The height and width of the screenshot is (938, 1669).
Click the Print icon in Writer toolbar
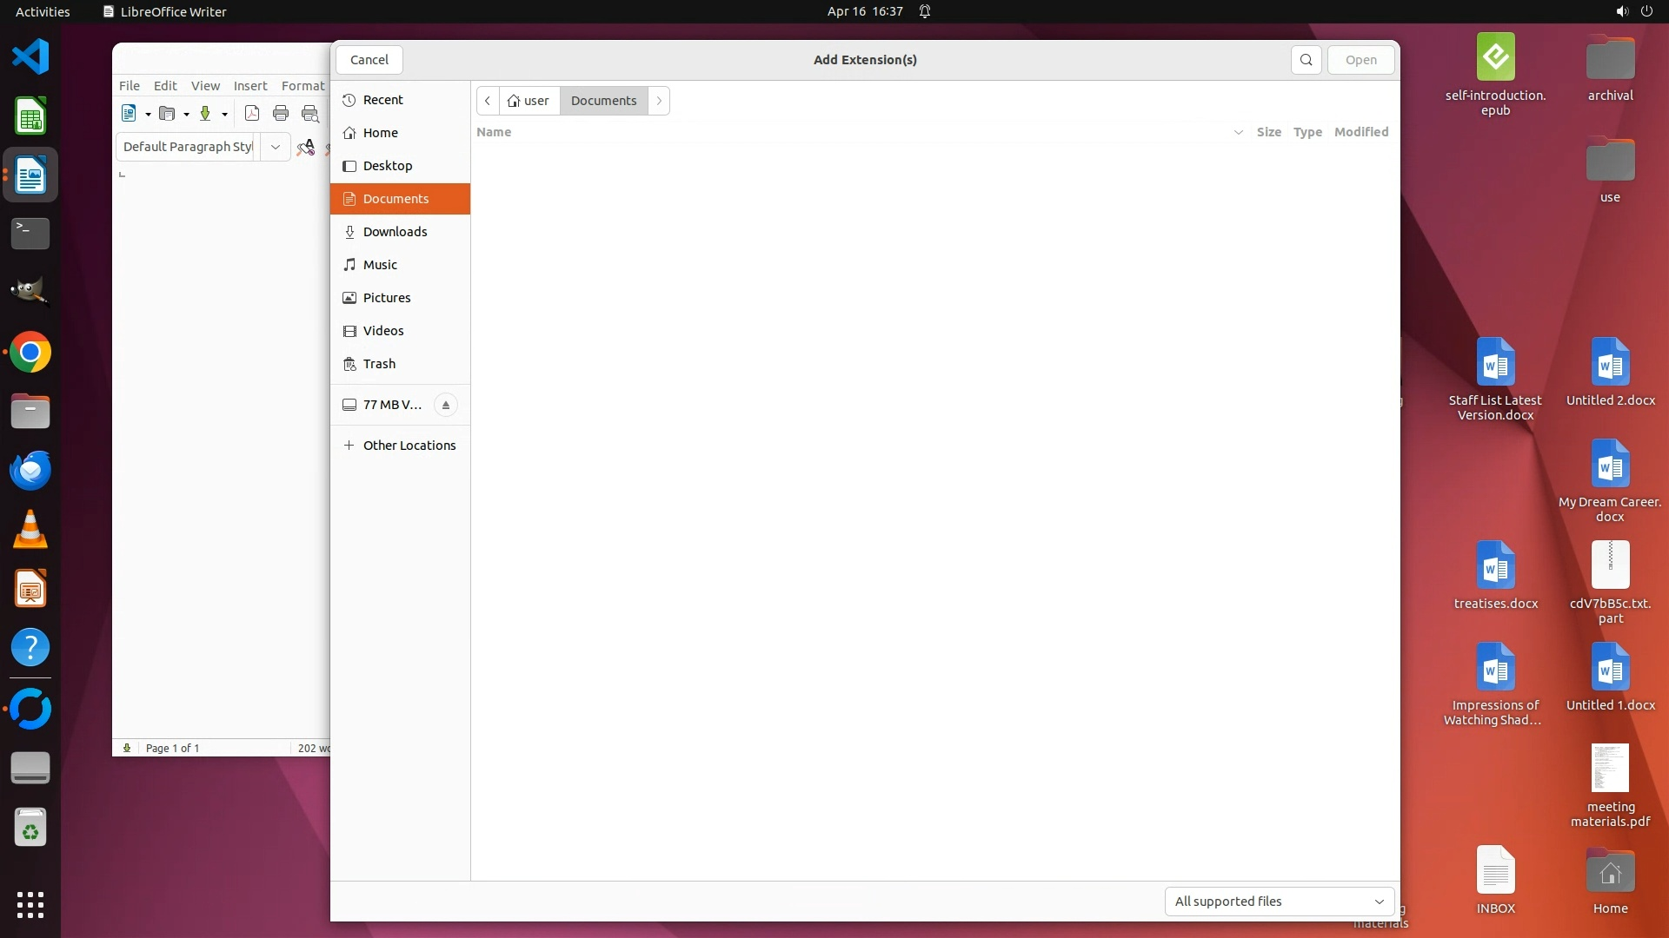click(280, 113)
